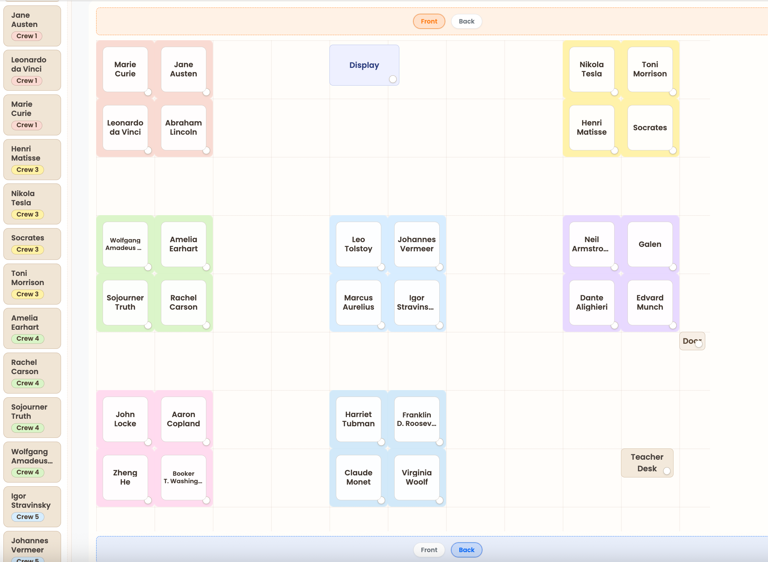Click the Teacher Desk element

pyautogui.click(x=646, y=462)
